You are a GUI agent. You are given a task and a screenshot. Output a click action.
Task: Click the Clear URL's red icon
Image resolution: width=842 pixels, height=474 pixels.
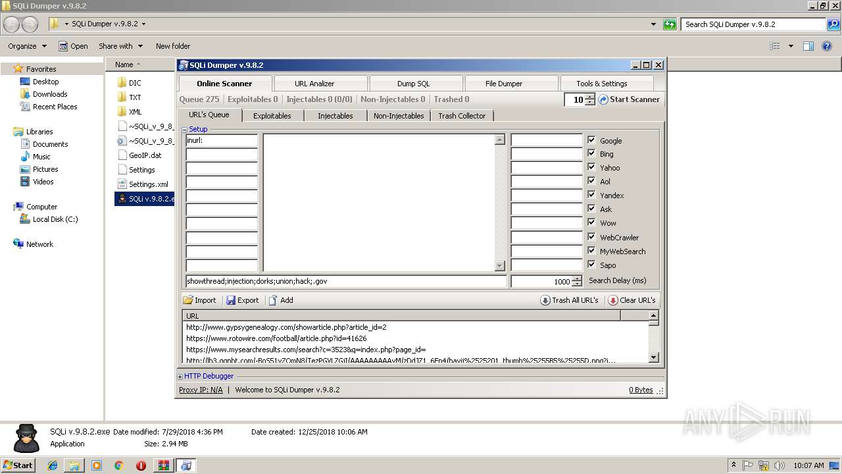613,300
